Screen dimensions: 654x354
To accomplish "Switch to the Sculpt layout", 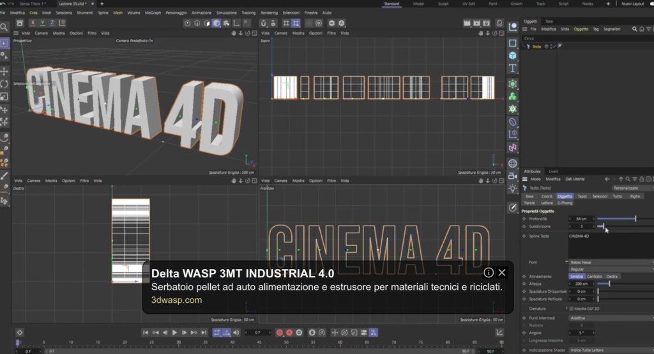I will [x=443, y=4].
